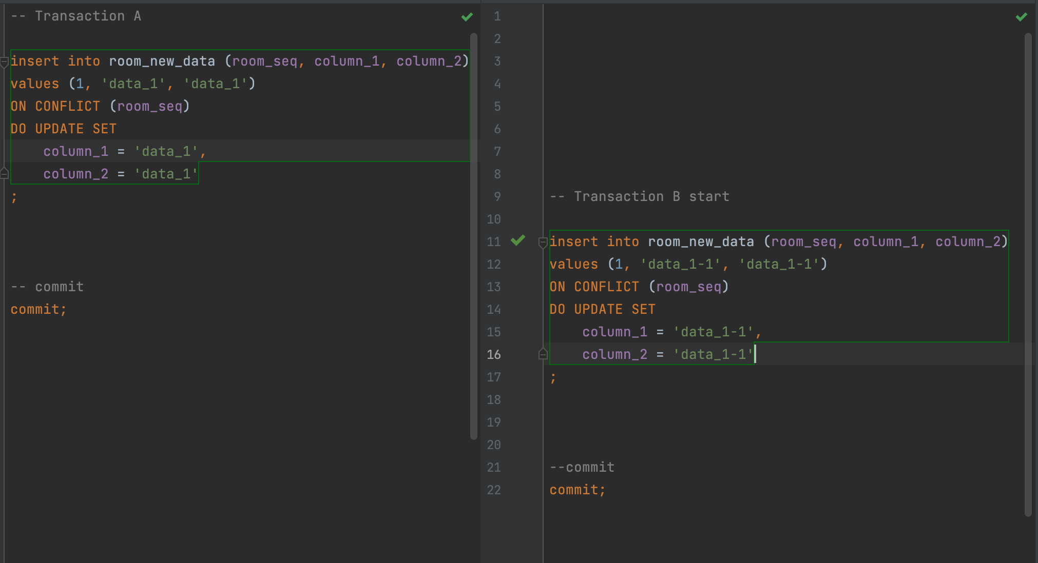Click ON CONFLICT keyword in left editor
This screenshot has width=1038, height=563.
[x=55, y=106]
